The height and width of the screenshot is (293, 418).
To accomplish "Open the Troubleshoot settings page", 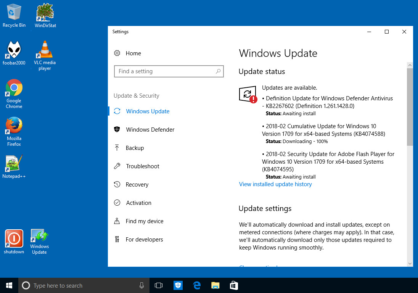I will pyautogui.click(x=143, y=166).
